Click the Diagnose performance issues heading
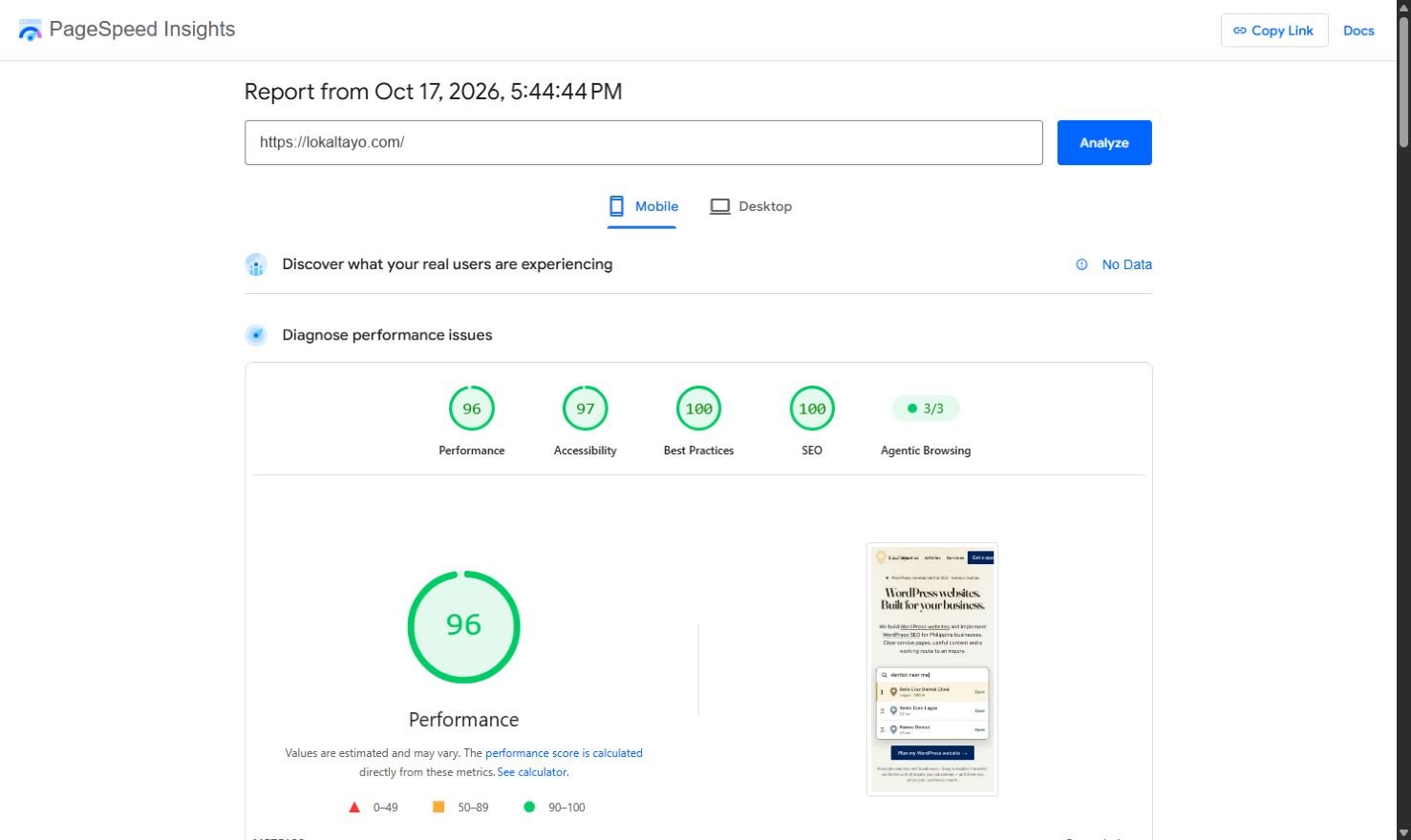Viewport: 1411px width, 840px height. [x=387, y=335]
